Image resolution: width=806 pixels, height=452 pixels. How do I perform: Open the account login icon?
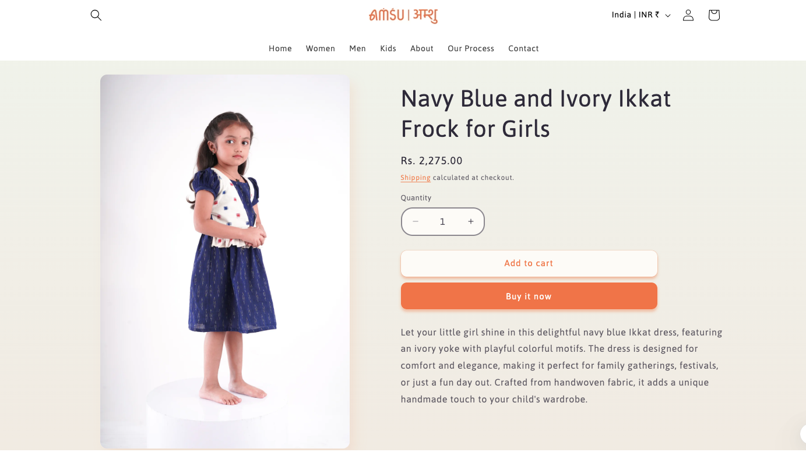pyautogui.click(x=688, y=15)
